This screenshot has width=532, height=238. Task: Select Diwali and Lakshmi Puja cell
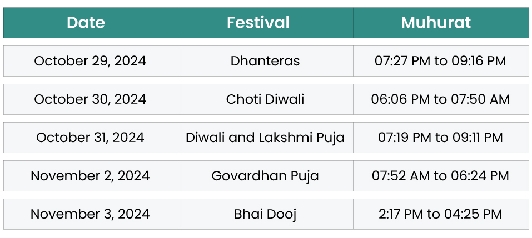[265, 138]
